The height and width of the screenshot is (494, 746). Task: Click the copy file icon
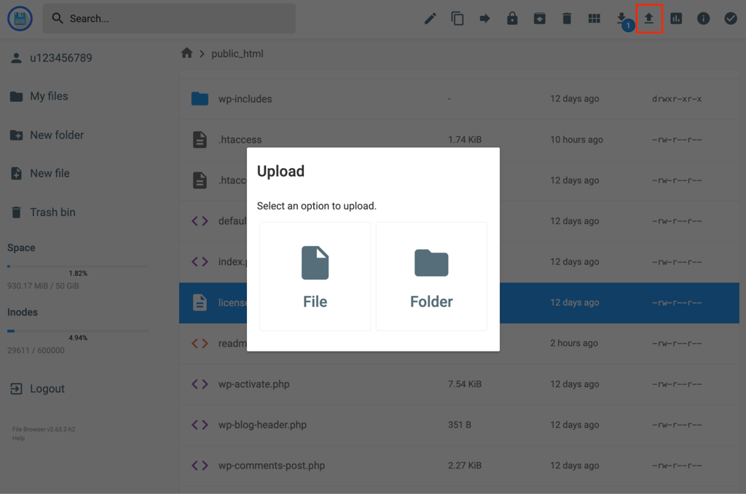point(458,18)
